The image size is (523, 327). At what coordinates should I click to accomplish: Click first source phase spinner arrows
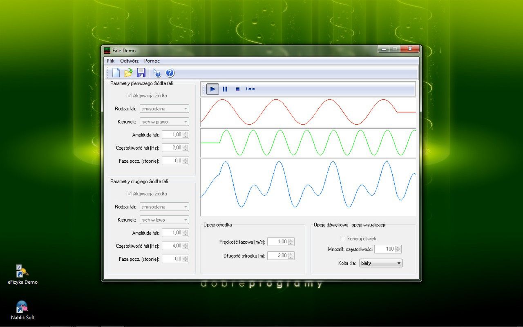186,161
